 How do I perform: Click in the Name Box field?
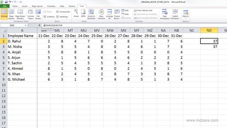pyautogui.click(x=12, y=25)
